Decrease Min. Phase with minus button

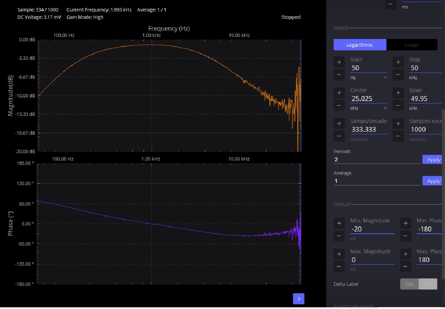[406, 236]
